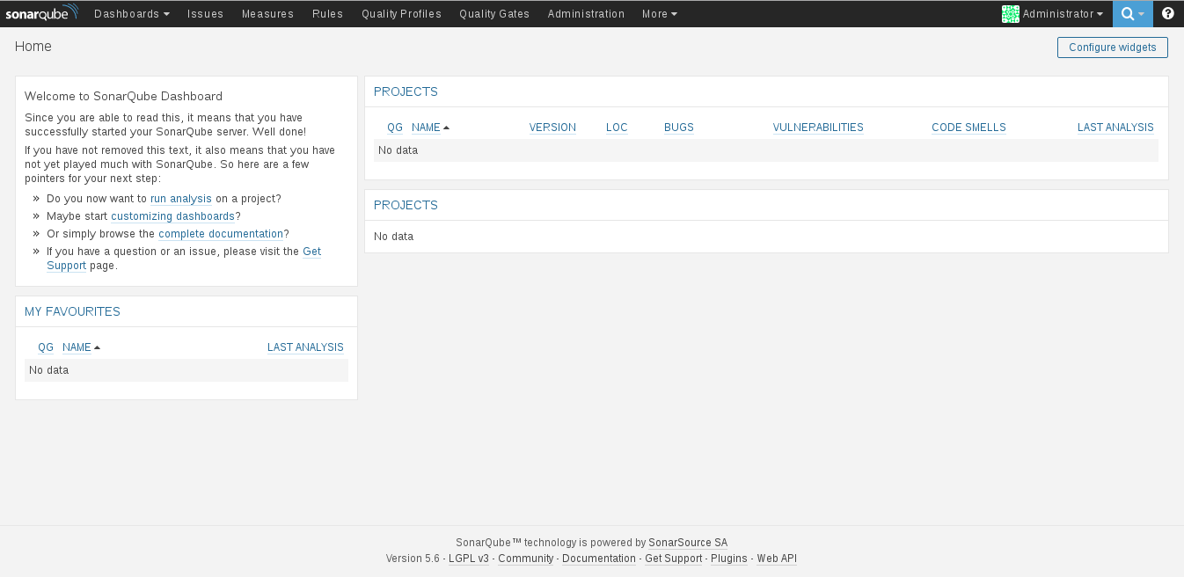The width and height of the screenshot is (1184, 577).
Task: Click the help question mark icon
Action: pos(1168,14)
